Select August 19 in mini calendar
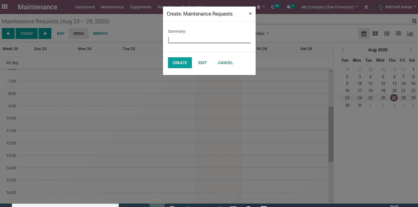The image size is (418, 207). [x=383, y=91]
